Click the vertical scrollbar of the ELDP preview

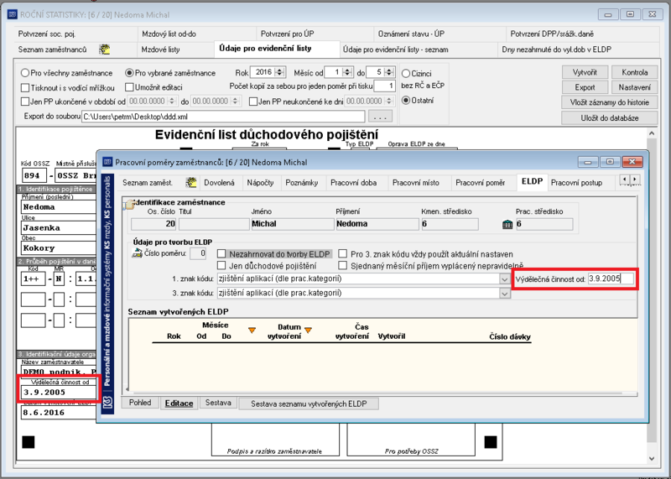652,296
